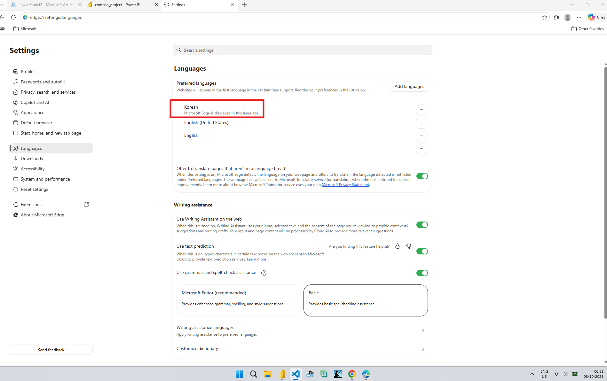Open Profiles settings page
The height and width of the screenshot is (381, 607).
[51, 72]
